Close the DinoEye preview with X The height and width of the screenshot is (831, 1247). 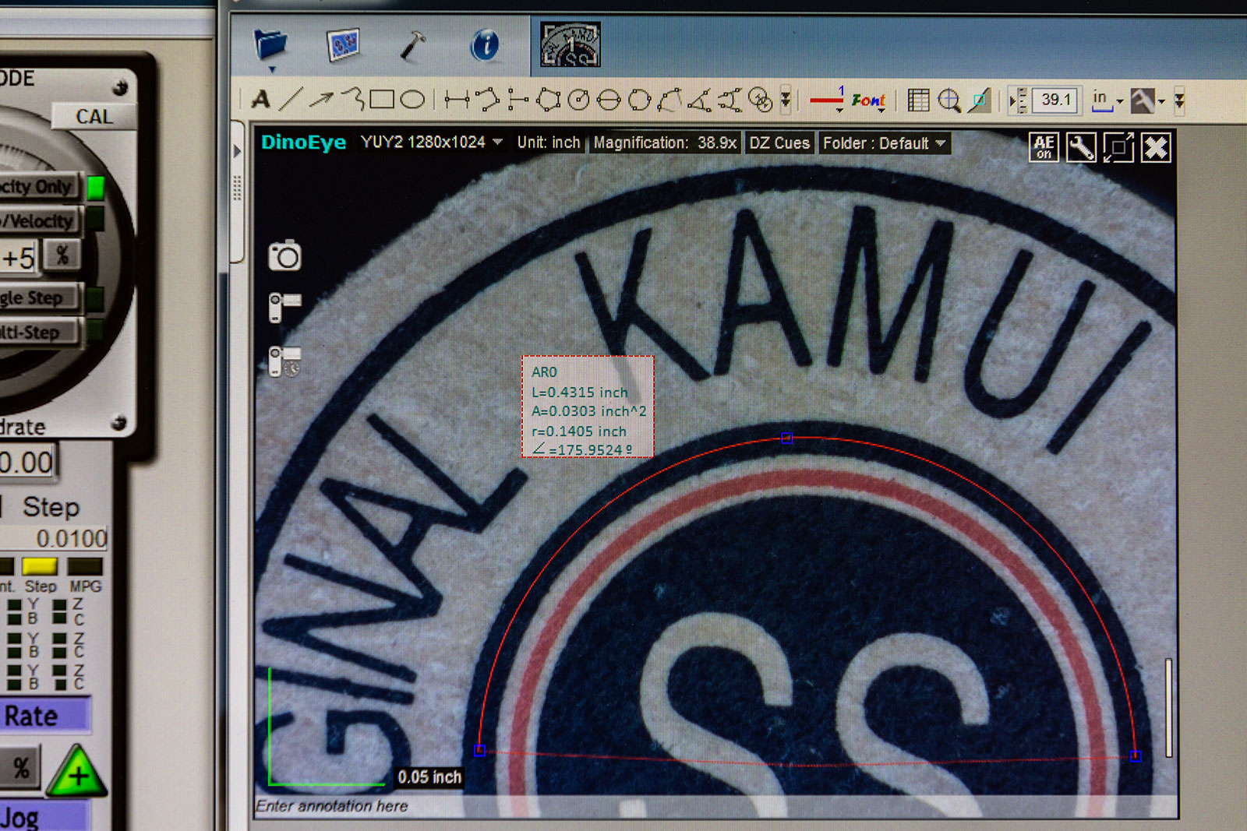click(x=1156, y=147)
